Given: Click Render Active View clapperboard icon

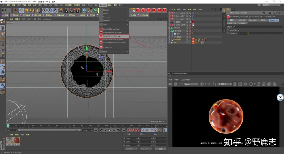Looking at the screenshot, I should coord(67,10).
